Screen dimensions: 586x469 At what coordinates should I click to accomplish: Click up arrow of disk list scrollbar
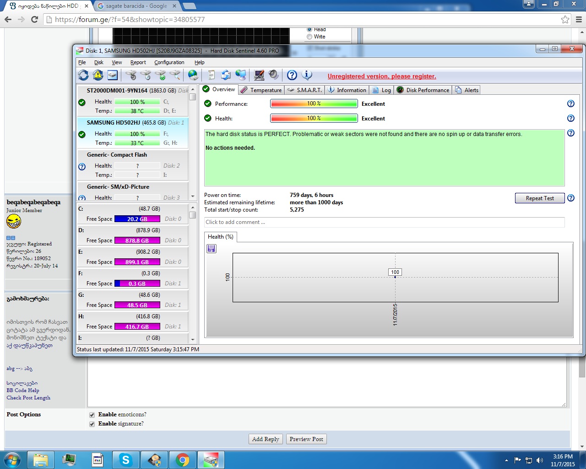pos(193,89)
